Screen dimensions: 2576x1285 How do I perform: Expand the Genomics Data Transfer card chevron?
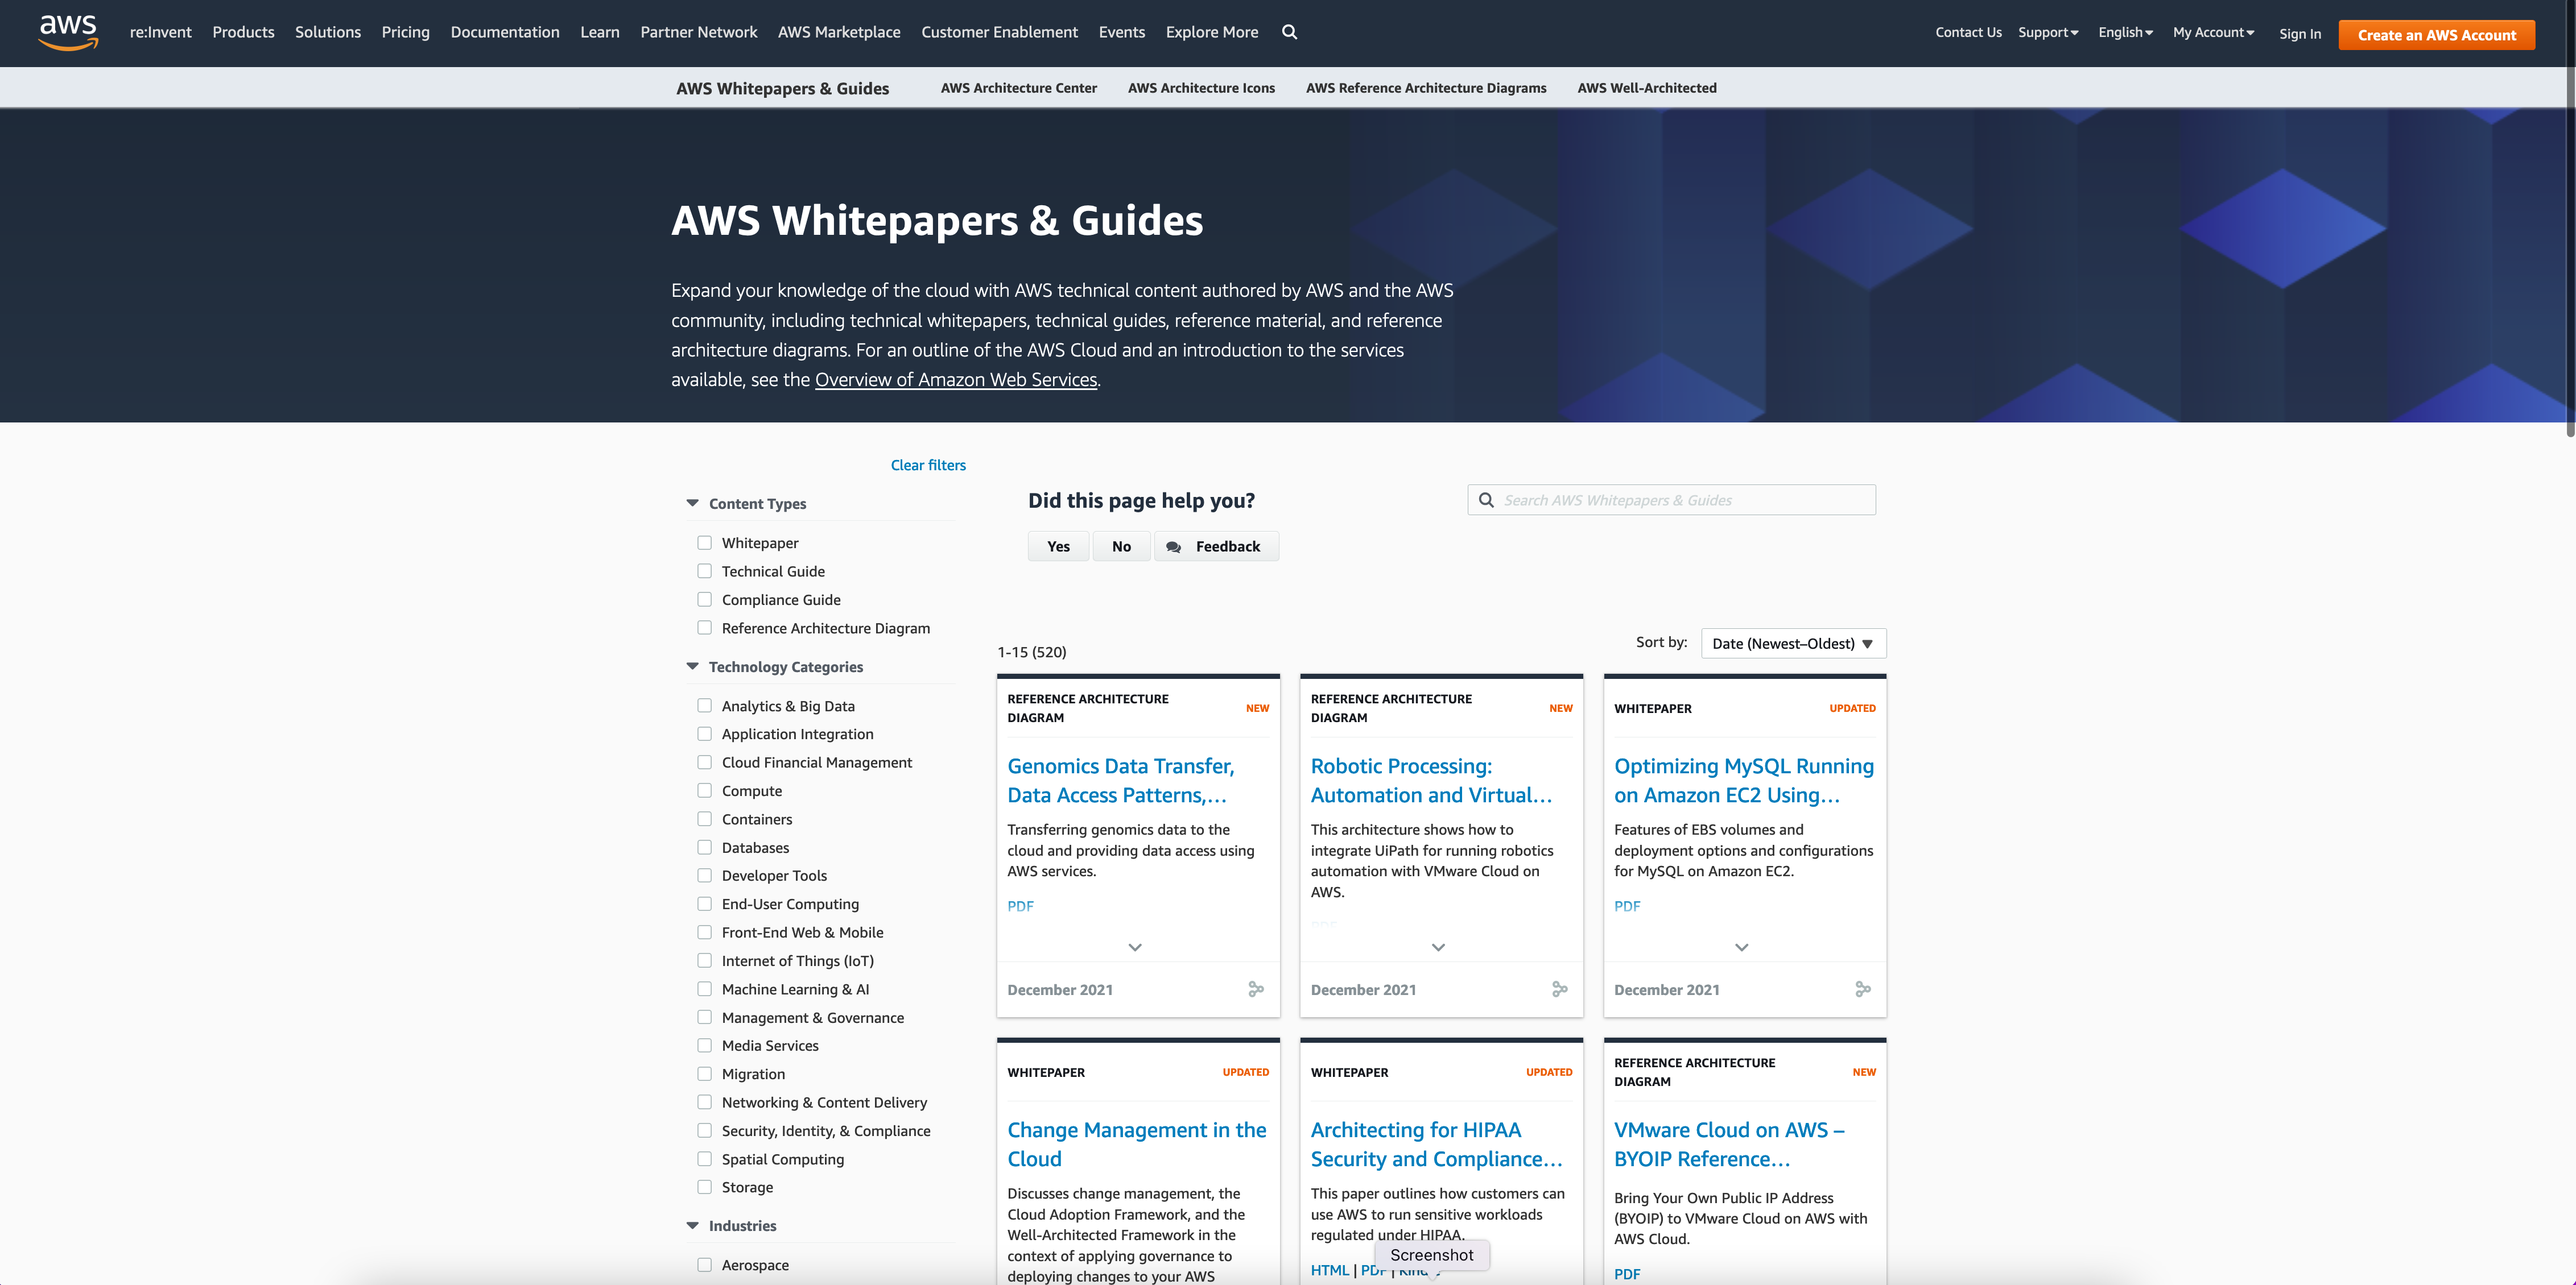pyautogui.click(x=1135, y=947)
